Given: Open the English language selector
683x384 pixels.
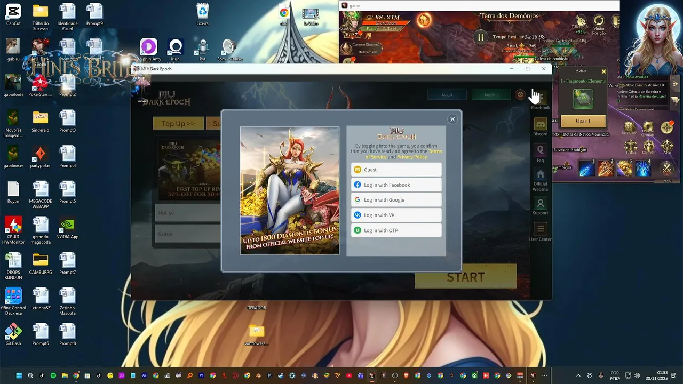Looking at the screenshot, I should (491, 94).
